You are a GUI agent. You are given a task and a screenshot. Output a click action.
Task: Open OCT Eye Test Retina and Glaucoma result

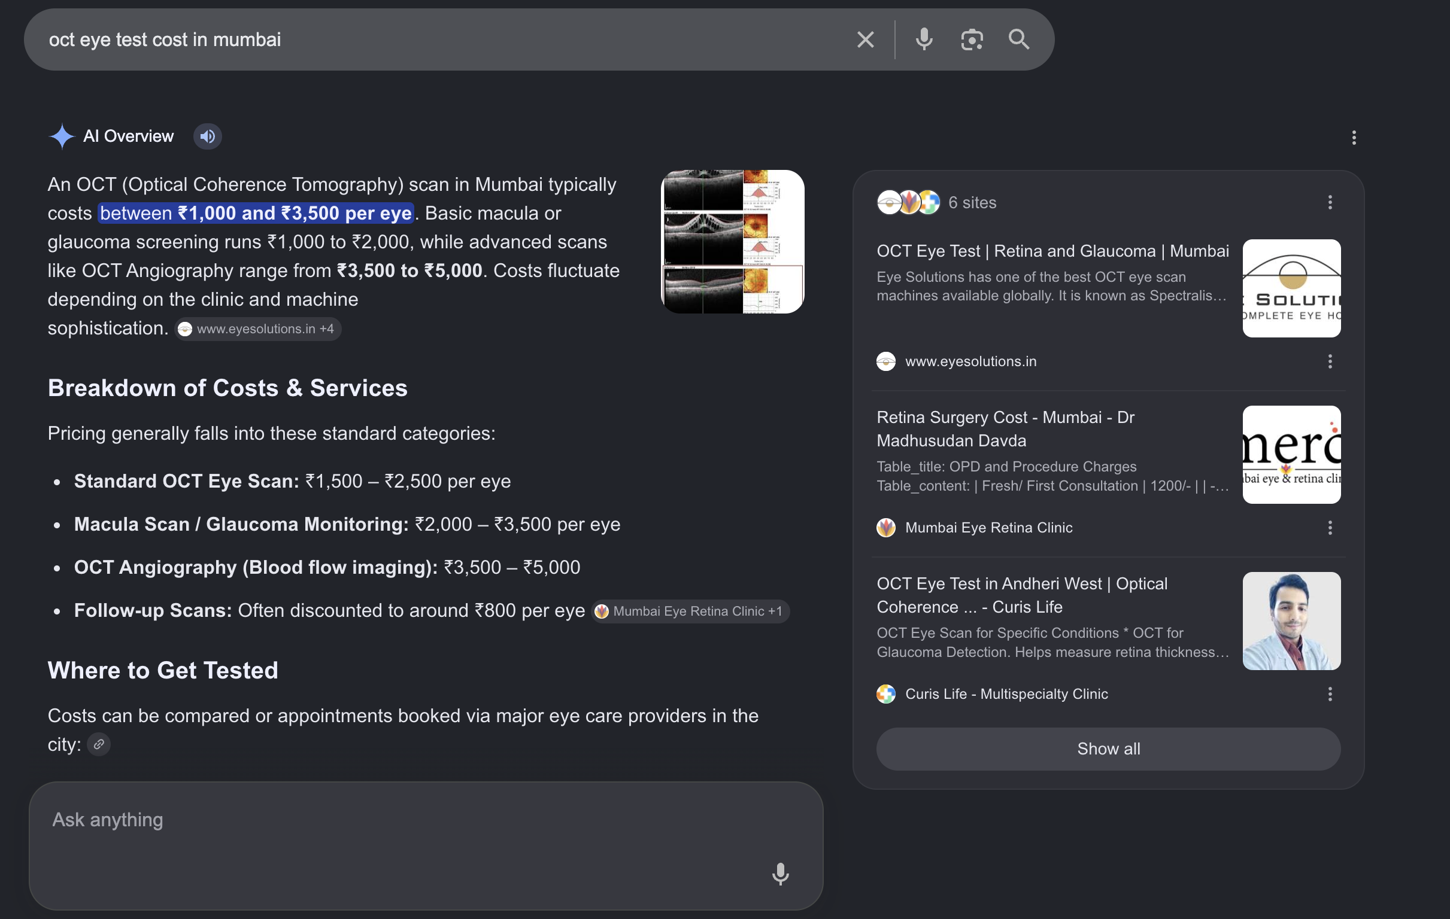point(1052,251)
